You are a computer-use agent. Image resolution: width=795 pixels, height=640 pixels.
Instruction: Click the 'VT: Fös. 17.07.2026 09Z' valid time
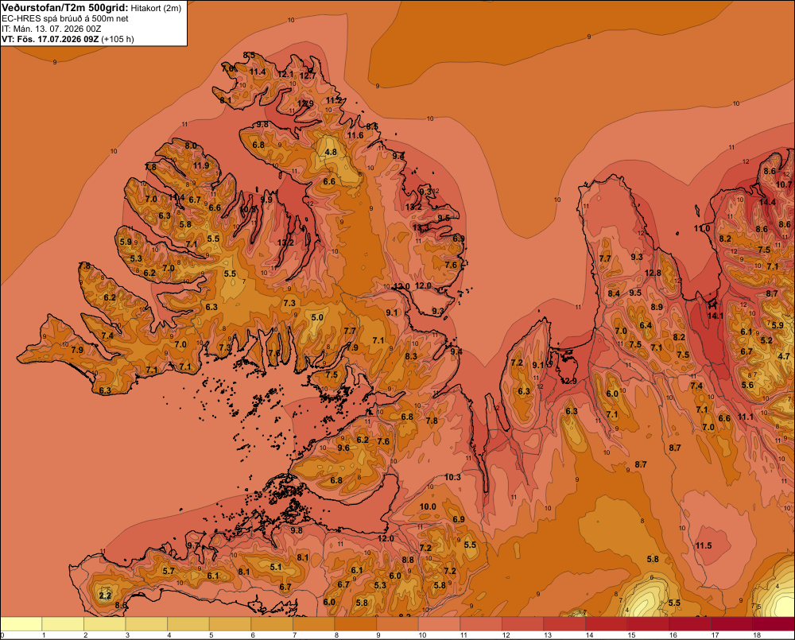pos(50,39)
